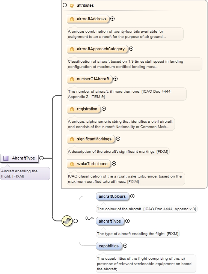Click the @ icon on registration attribute
The image size is (208, 274).
pyautogui.click(x=72, y=109)
